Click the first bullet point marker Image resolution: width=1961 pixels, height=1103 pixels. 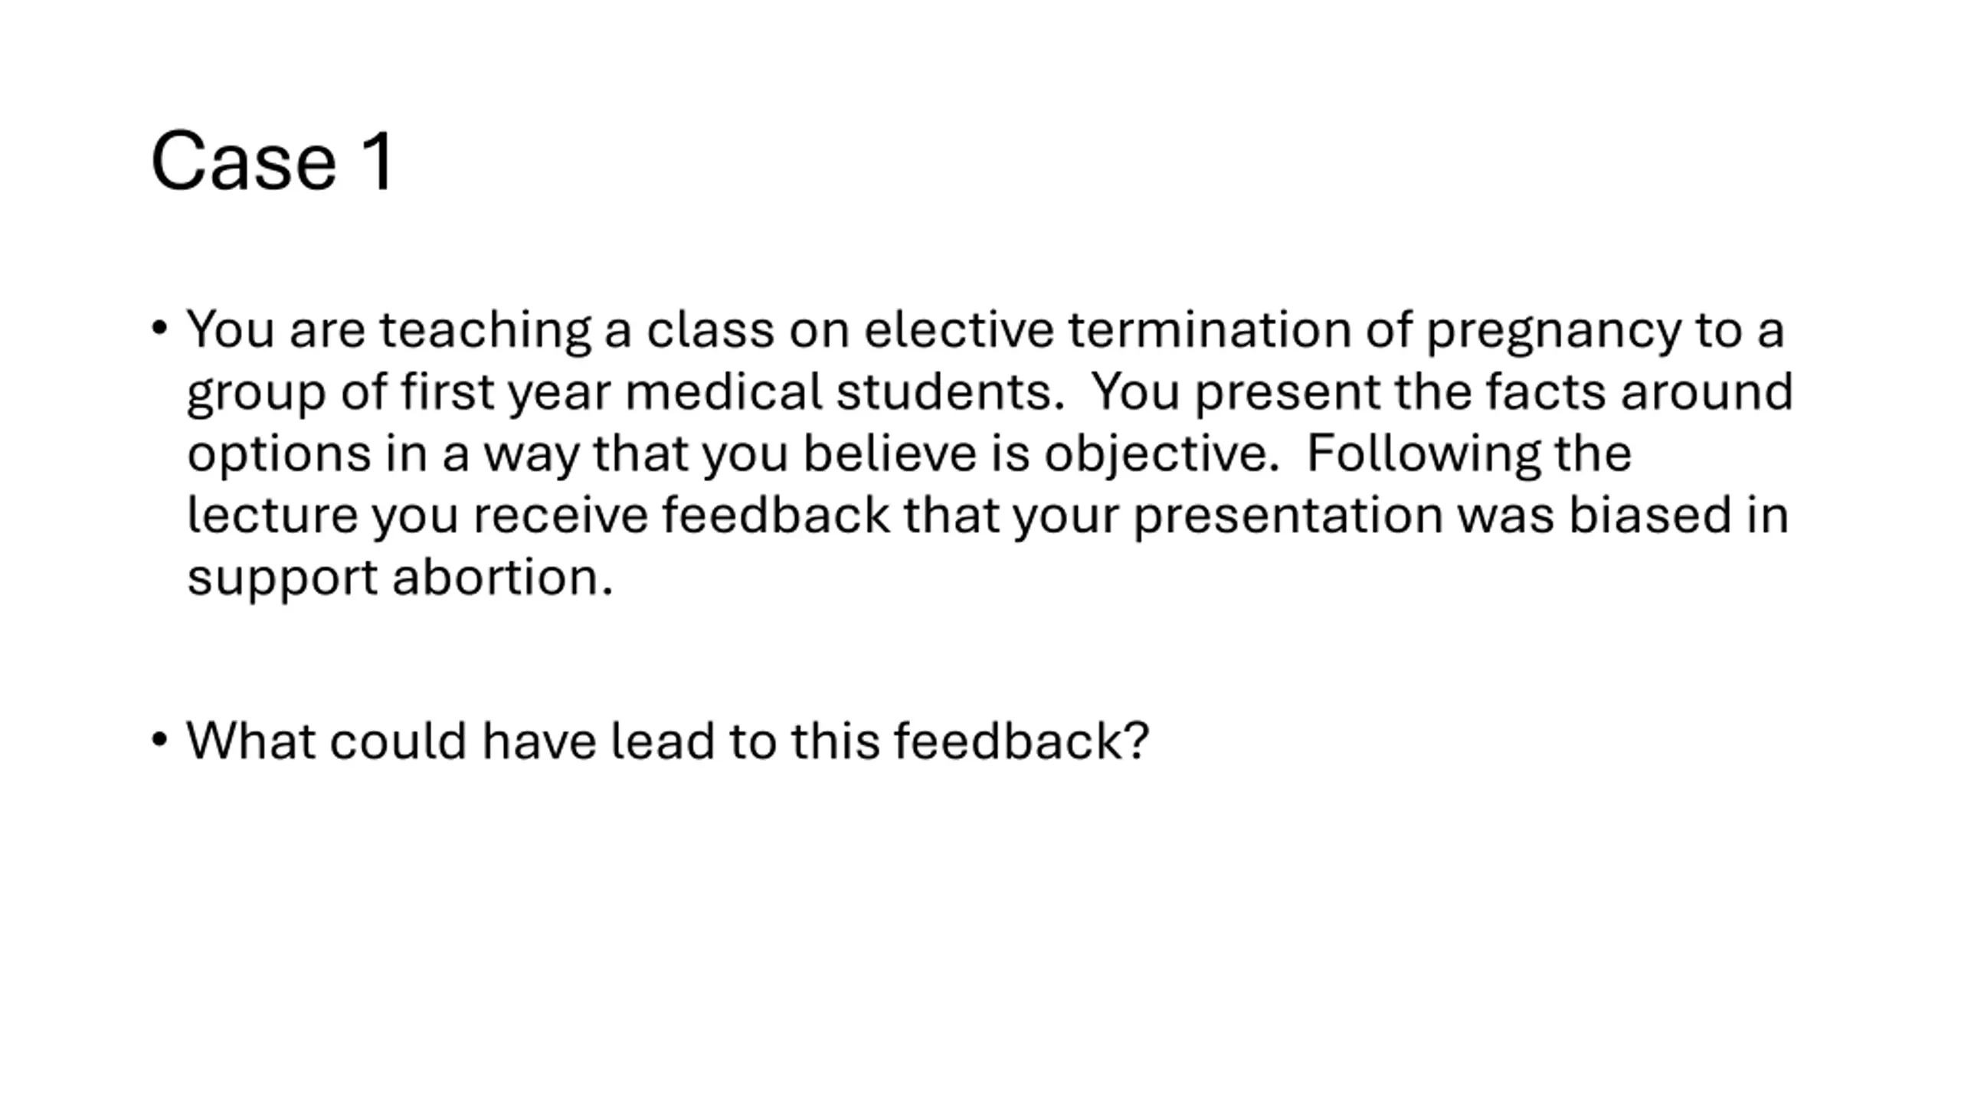pos(159,328)
